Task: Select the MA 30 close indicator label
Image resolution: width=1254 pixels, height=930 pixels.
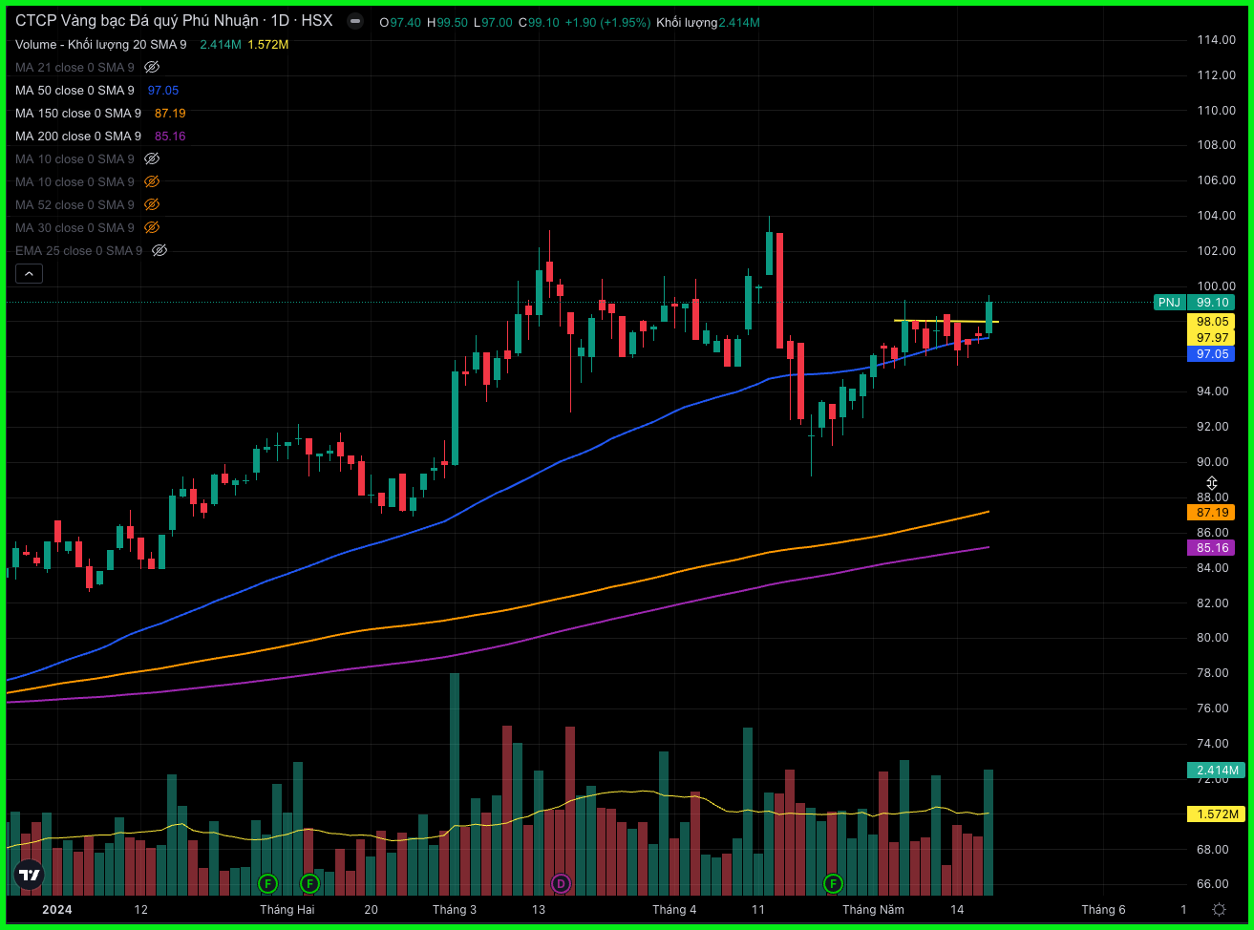Action: (74, 228)
